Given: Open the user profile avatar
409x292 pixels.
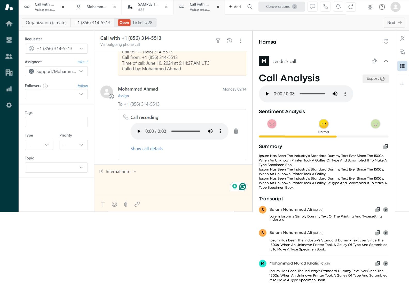Looking at the screenshot, I should [x=395, y=7].
